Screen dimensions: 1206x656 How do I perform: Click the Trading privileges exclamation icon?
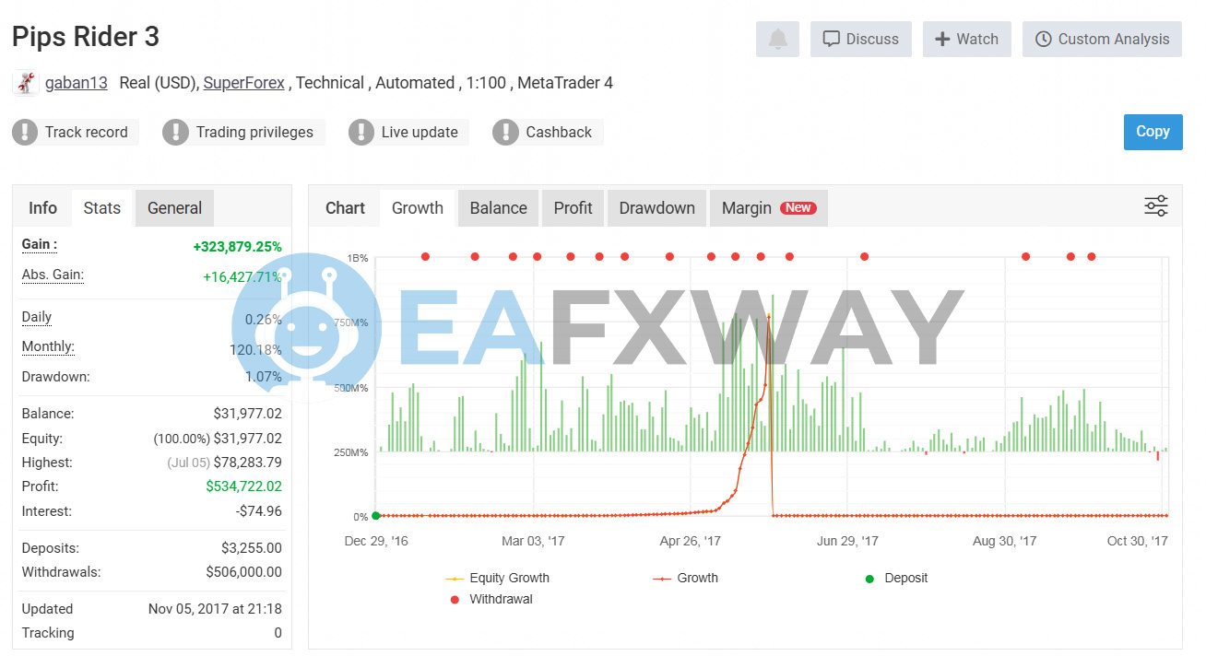pos(175,132)
